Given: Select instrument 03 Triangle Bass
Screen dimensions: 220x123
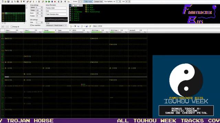Looking at the screenshot, I should coord(77,12).
